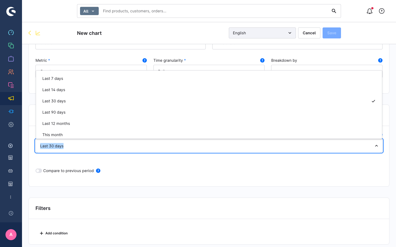The image size is (396, 247).
Task: Select Last 12 months option
Action: coord(209,123)
